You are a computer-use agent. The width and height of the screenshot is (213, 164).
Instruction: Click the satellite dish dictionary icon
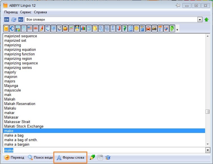pyautogui.click(x=59, y=29)
